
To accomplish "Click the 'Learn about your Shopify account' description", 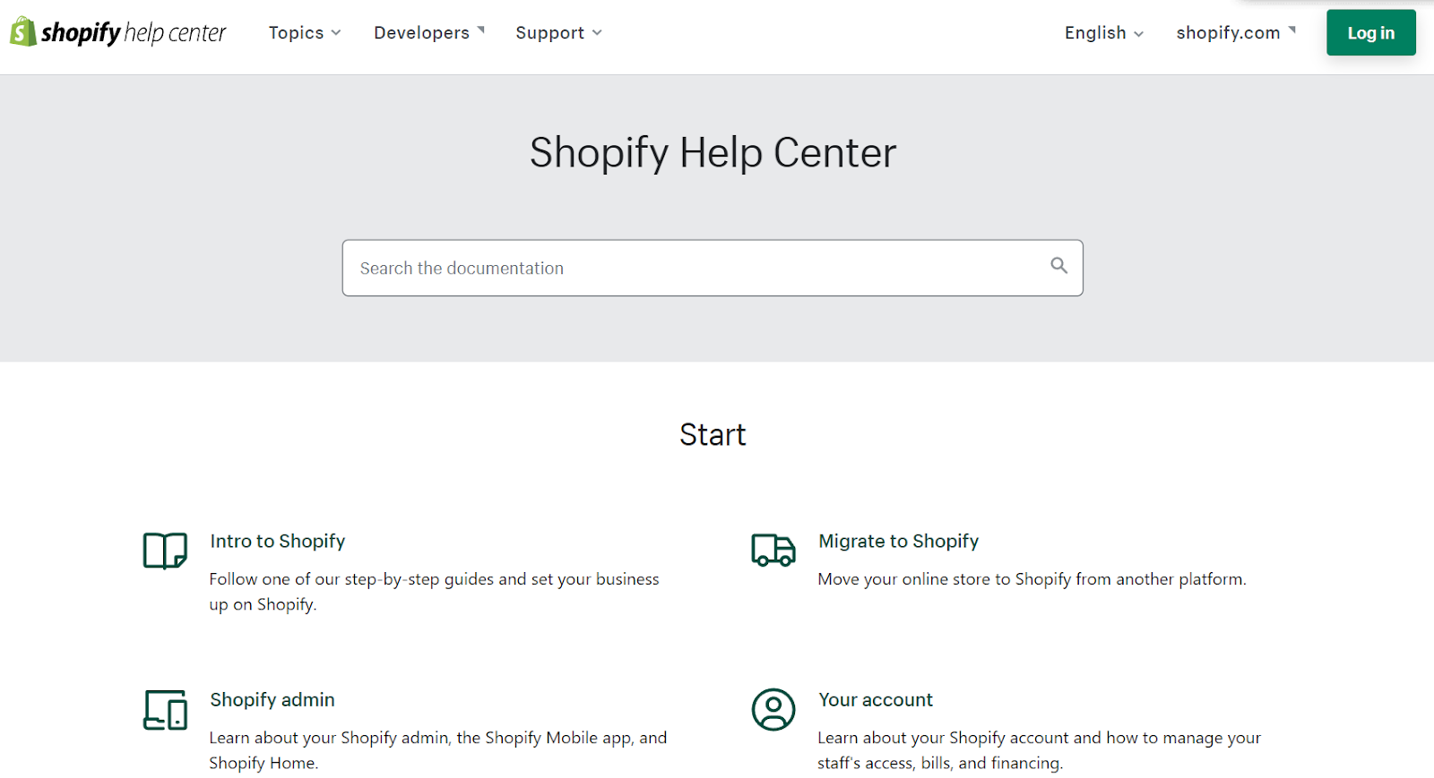I will (x=1039, y=750).
